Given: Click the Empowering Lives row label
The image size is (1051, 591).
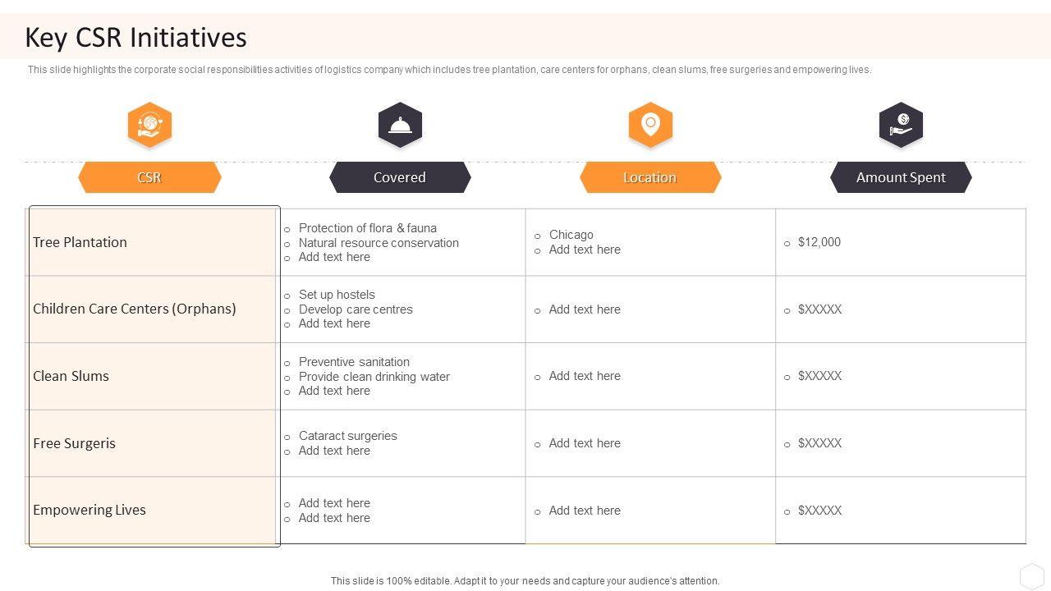Looking at the screenshot, I should (x=89, y=510).
